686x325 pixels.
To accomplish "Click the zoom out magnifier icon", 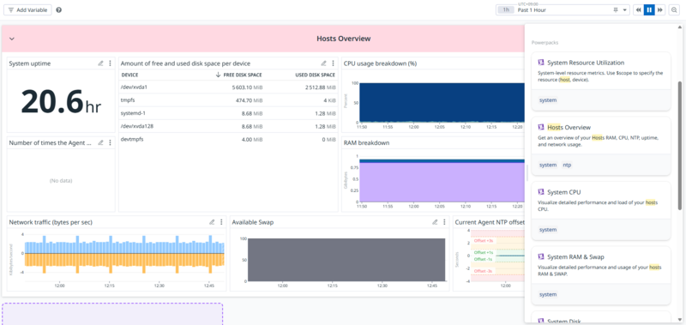I will [x=674, y=9].
